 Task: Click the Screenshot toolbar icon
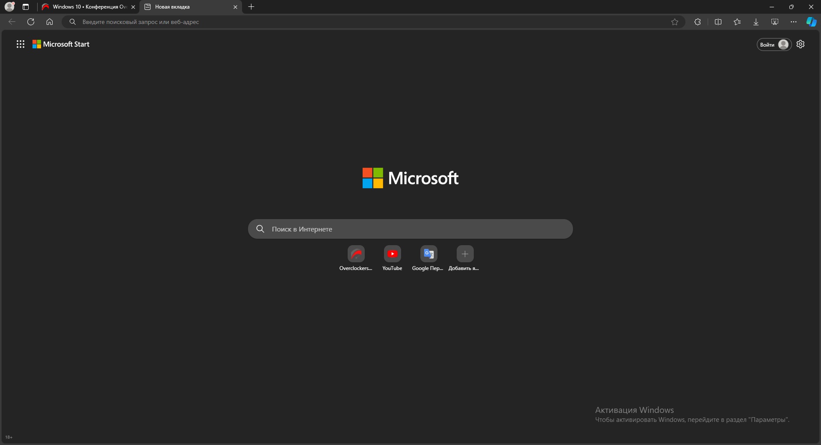[775, 22]
